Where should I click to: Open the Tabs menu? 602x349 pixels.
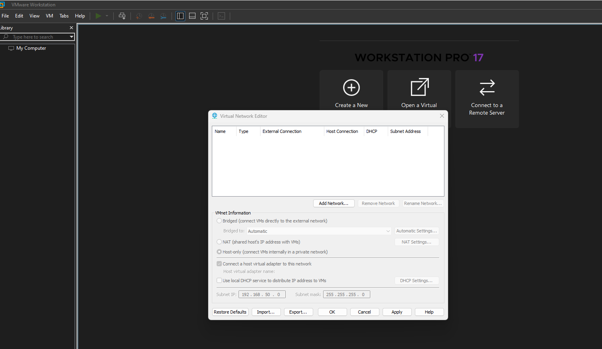pyautogui.click(x=64, y=16)
